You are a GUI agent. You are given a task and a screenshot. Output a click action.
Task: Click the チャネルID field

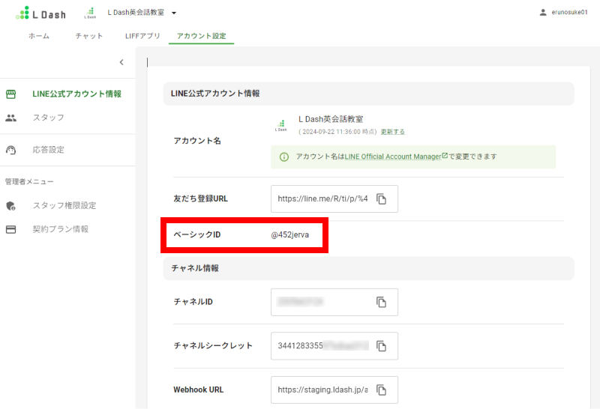click(334, 302)
